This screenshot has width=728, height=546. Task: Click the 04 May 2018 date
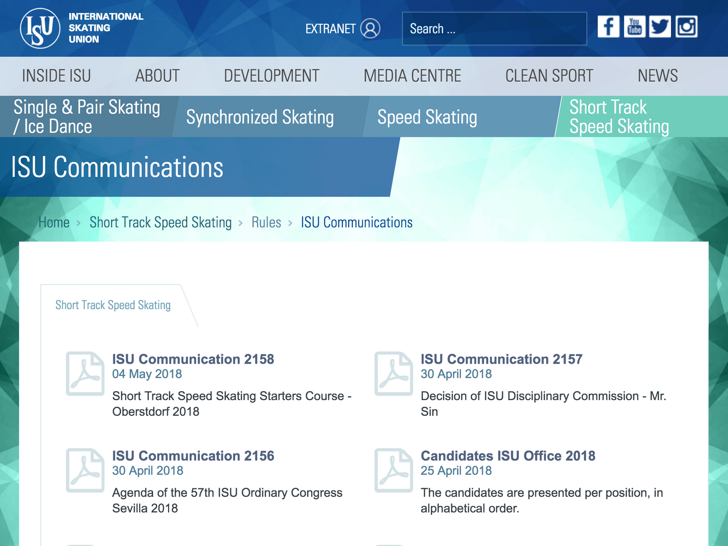point(147,374)
